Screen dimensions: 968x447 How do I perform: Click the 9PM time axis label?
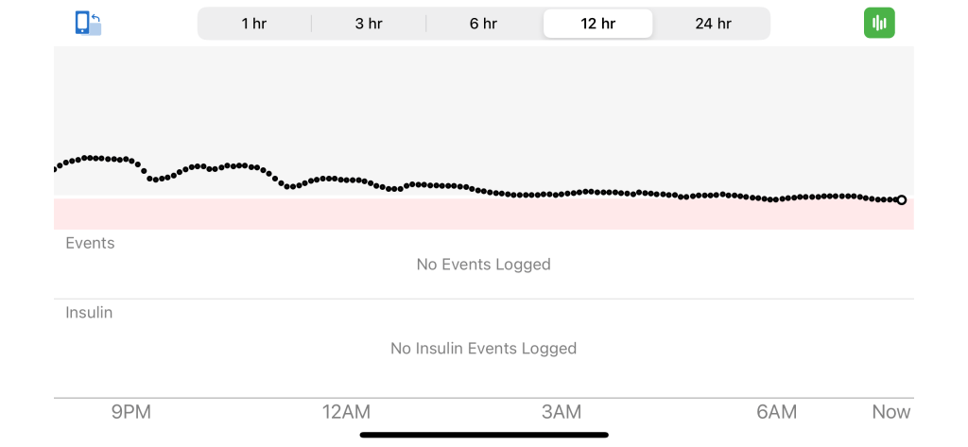(x=131, y=412)
